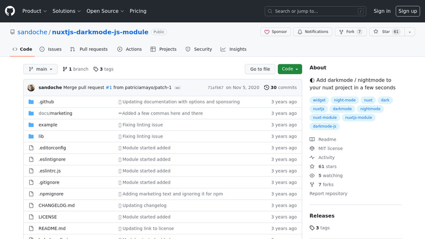Expand the green Code dropdown
425x239 pixels.
tap(289, 69)
